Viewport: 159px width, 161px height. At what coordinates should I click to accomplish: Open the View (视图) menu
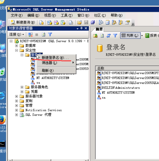click(50, 15)
